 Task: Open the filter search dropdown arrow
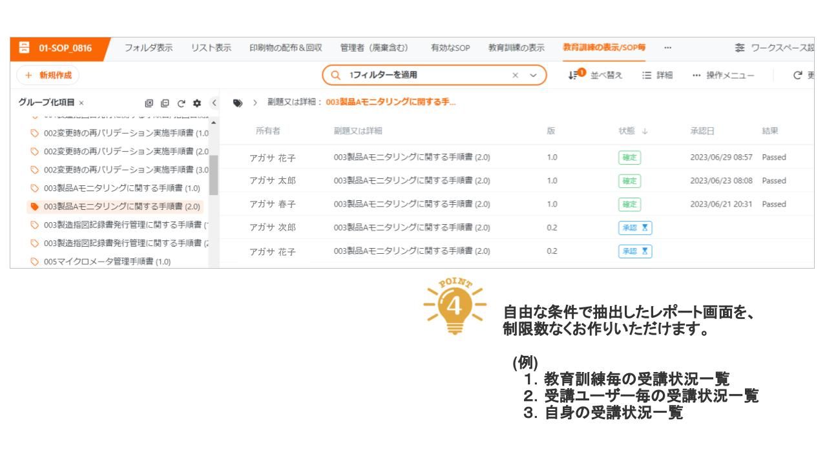click(x=533, y=76)
